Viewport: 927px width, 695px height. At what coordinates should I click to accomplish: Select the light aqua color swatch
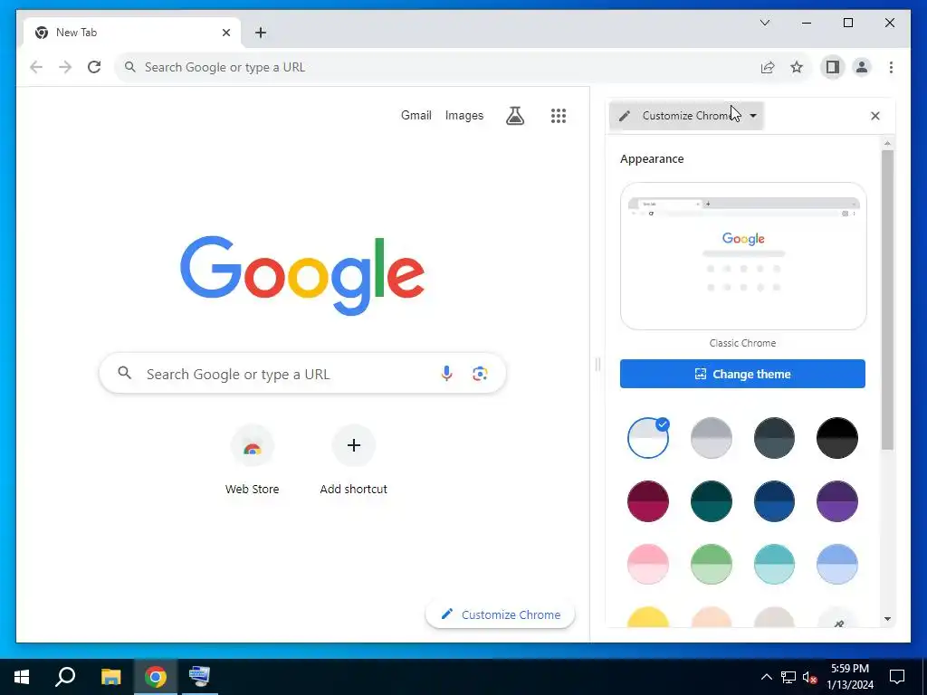(774, 565)
